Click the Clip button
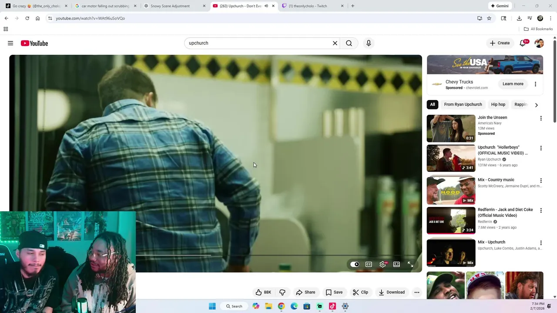 coord(360,292)
